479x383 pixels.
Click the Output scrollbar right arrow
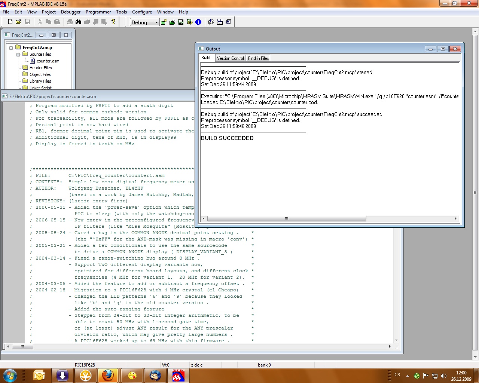tap(455, 218)
